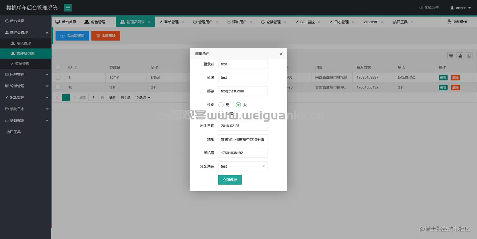
Task: Expand the 多数据源 sidebar section
Action: [x=26, y=120]
